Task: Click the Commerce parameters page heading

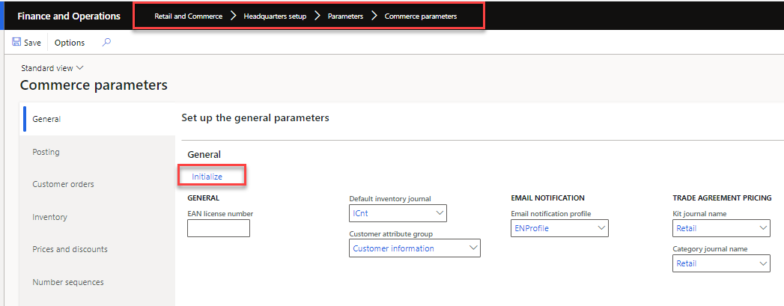Action: click(94, 85)
